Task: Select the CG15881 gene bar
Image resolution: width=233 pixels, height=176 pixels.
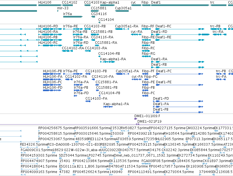Action: pos(95,11)
